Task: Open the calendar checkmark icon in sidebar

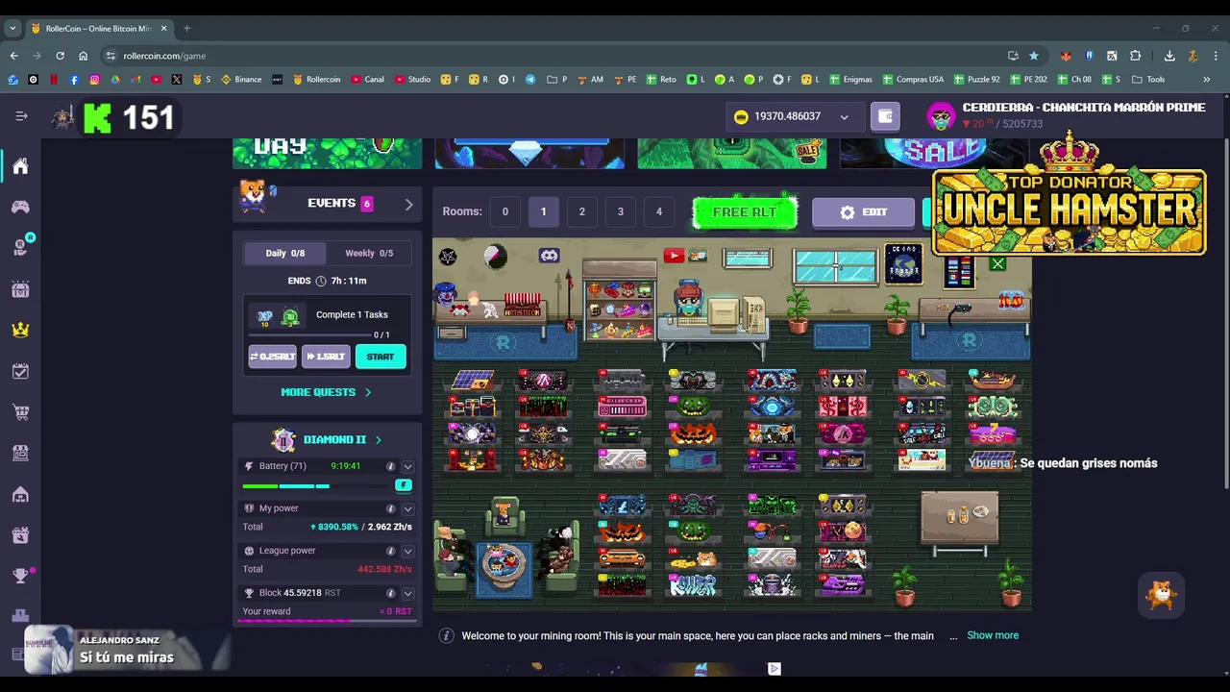Action: (x=20, y=371)
